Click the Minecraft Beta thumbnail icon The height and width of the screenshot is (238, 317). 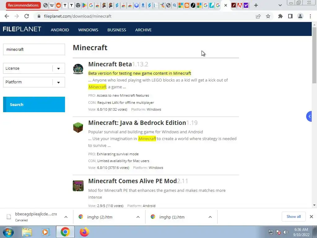[x=78, y=69]
